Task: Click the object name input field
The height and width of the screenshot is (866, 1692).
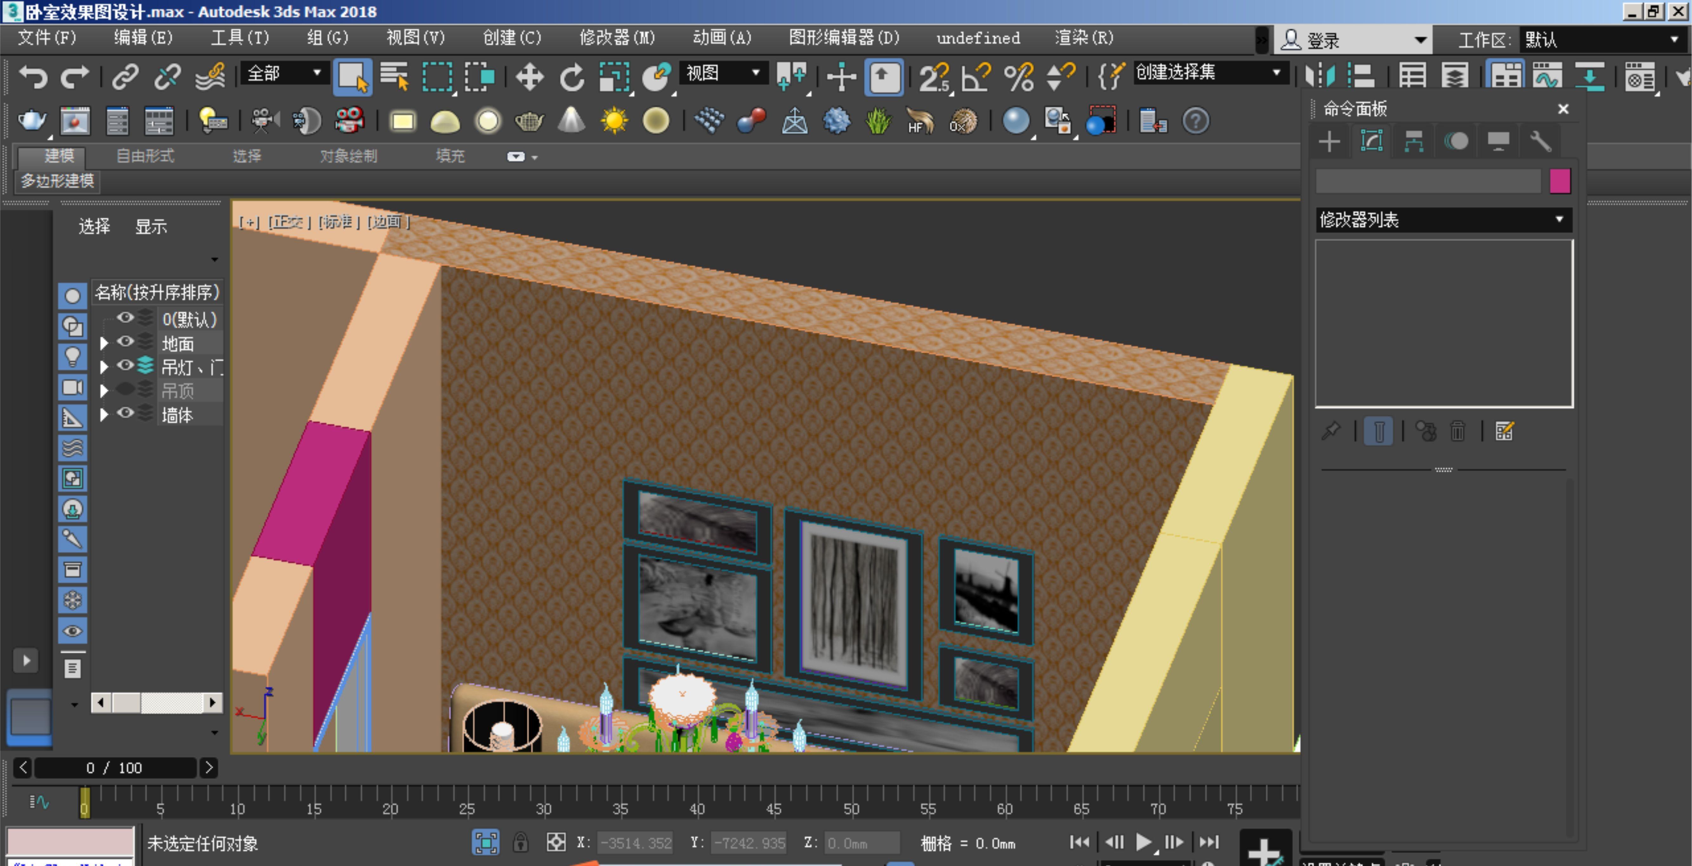Action: click(1428, 181)
